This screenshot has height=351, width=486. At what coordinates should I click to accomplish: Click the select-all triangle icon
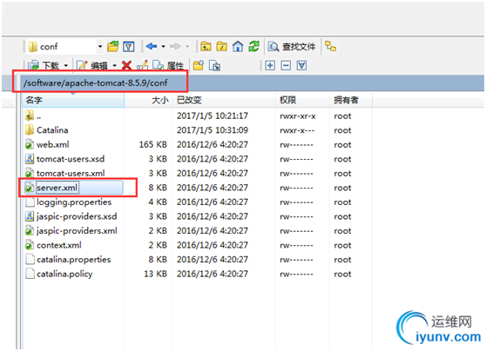tap(301, 65)
